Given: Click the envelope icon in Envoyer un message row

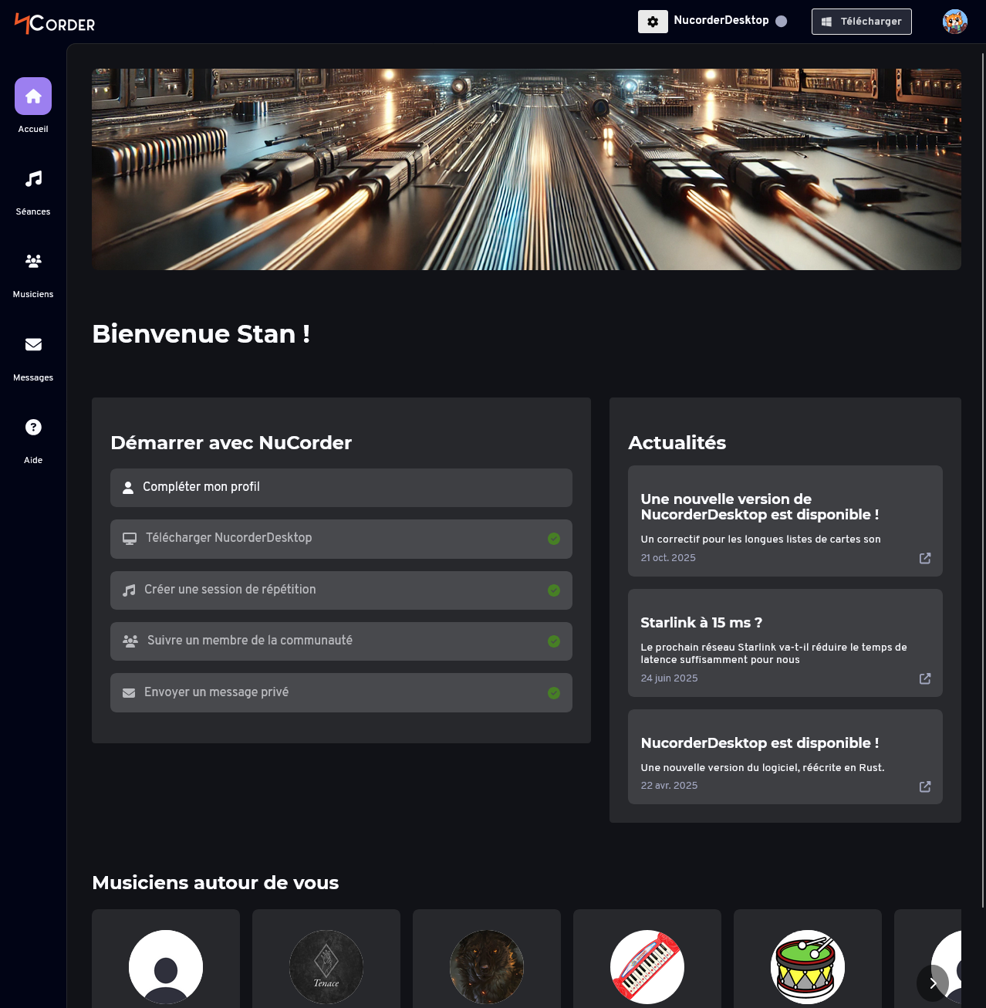Looking at the screenshot, I should (x=129, y=693).
